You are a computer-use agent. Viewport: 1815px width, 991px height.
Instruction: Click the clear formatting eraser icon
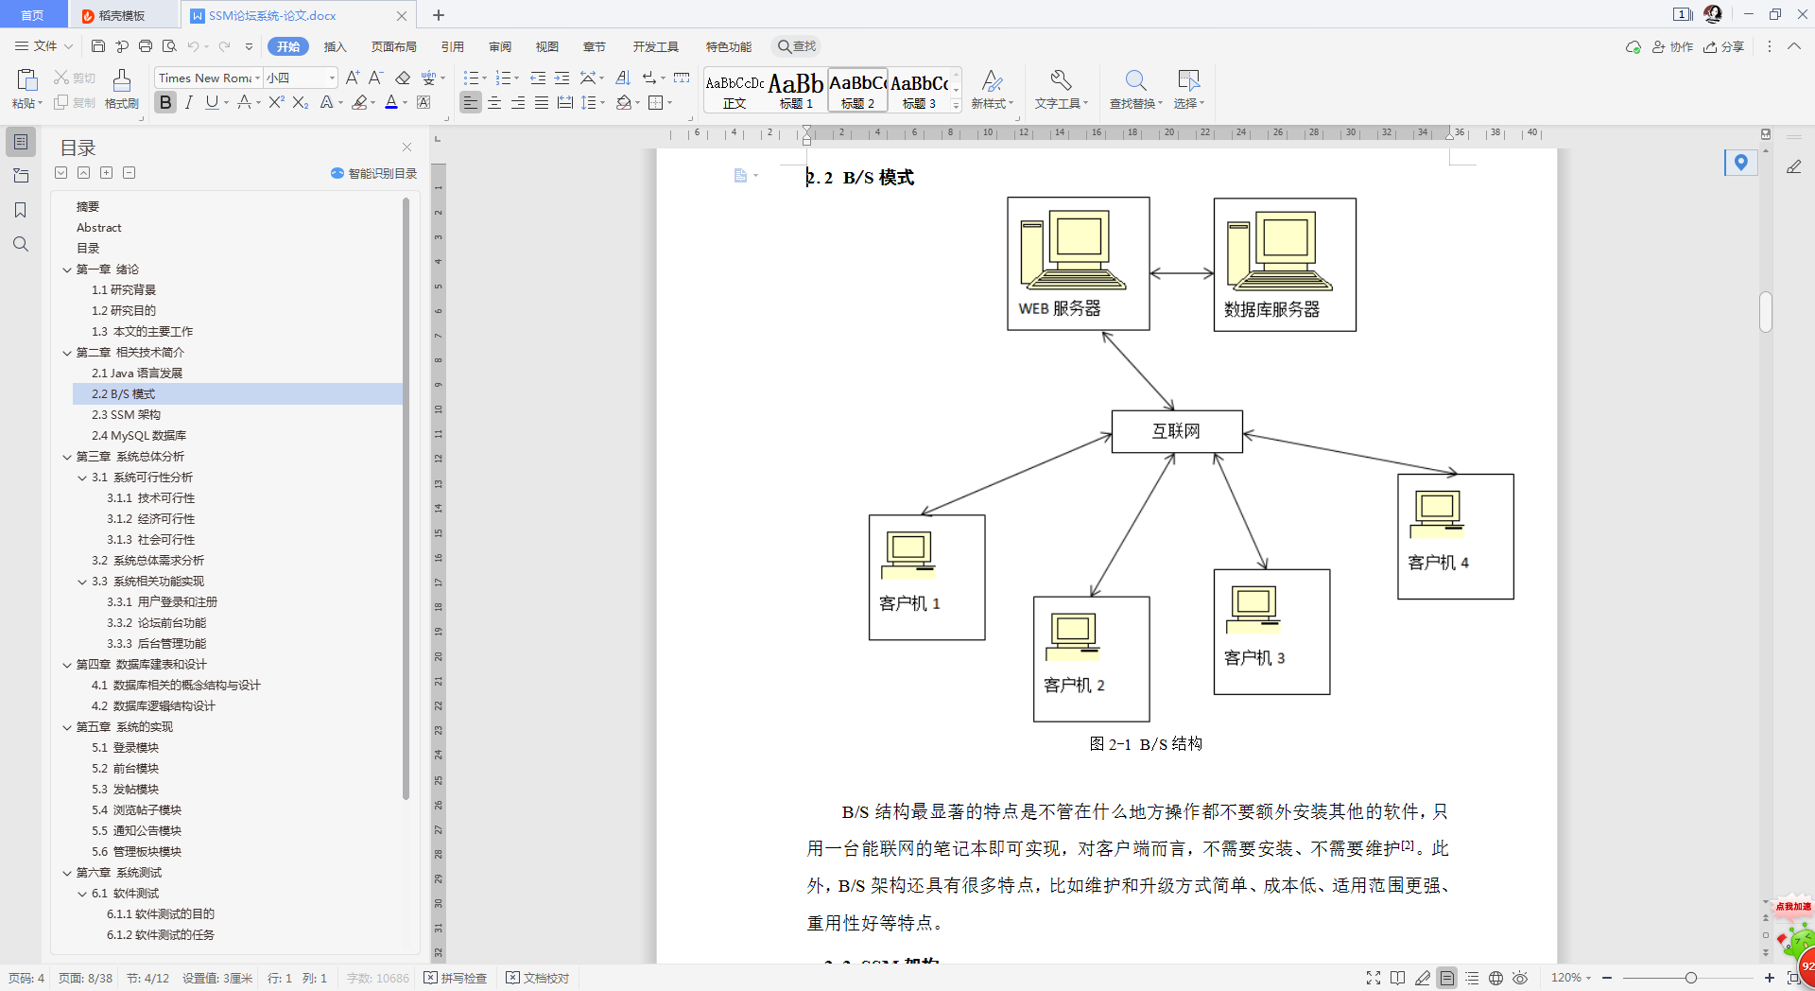pos(403,78)
